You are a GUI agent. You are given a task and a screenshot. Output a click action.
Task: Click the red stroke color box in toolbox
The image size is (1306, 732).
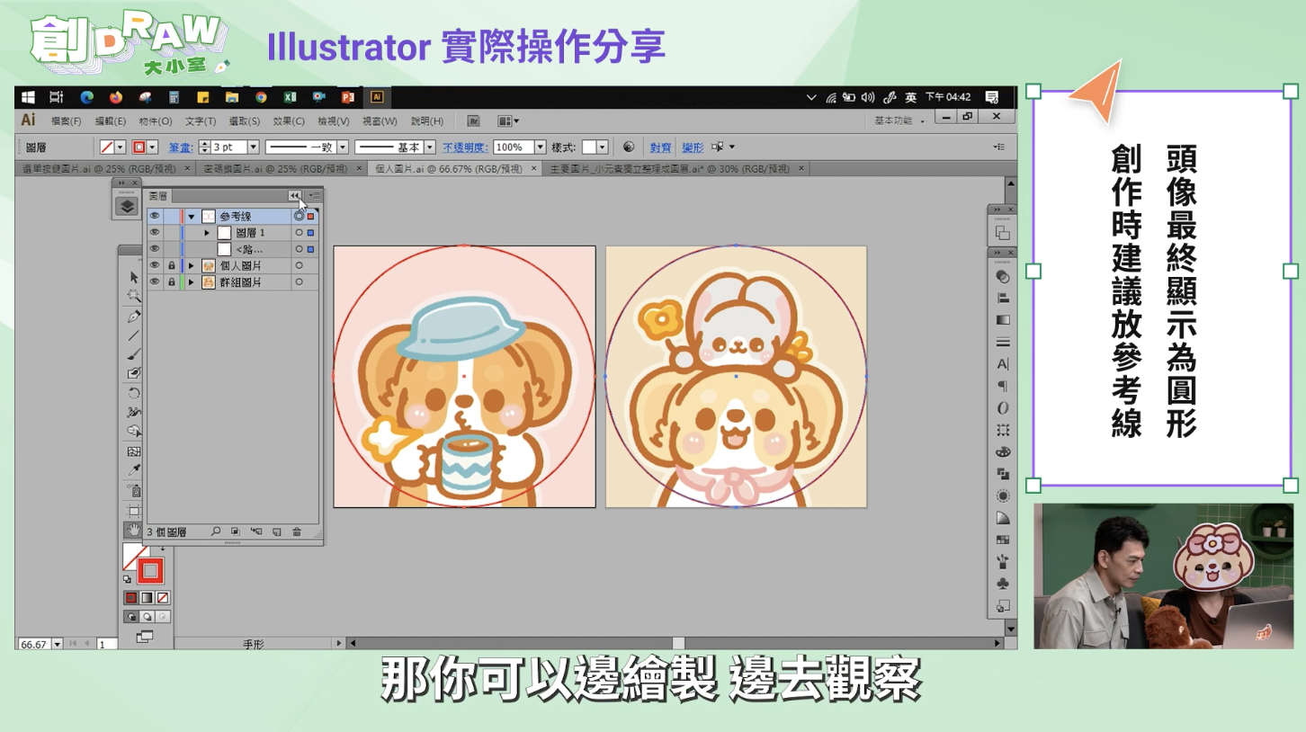[x=150, y=570]
